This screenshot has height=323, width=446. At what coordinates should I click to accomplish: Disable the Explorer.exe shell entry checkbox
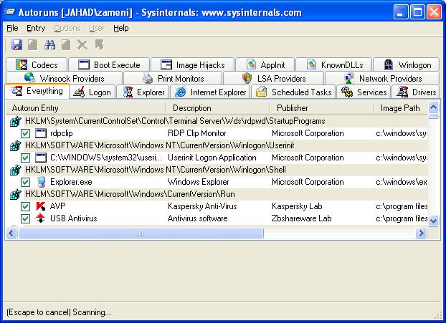tap(25, 182)
